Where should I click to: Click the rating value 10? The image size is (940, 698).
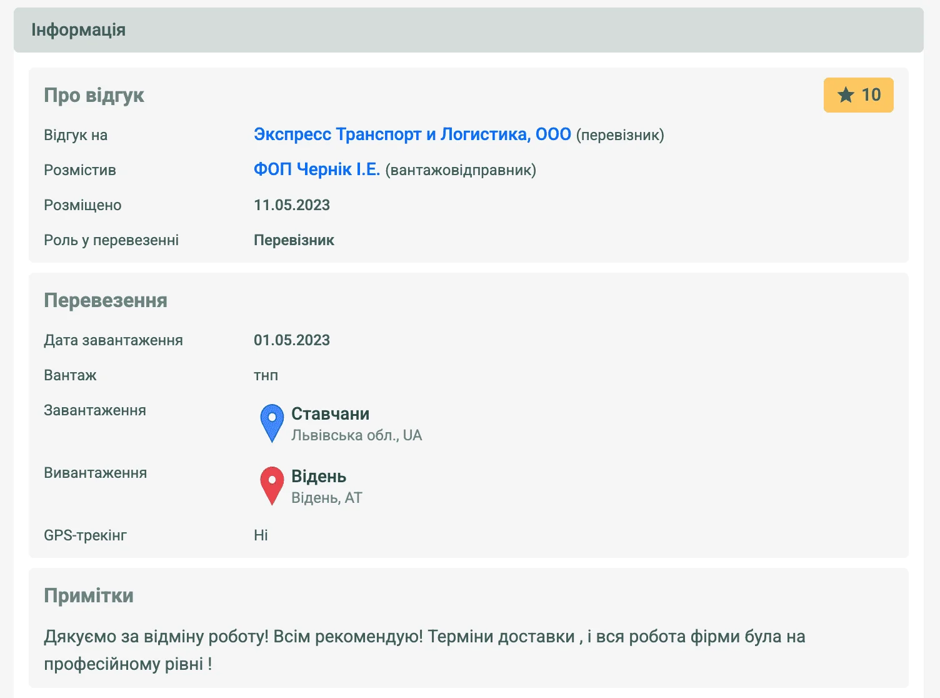coord(871,95)
